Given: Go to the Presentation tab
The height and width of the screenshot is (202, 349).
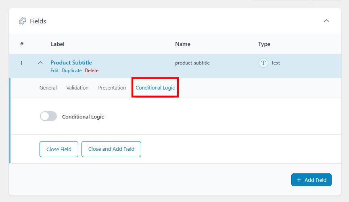Looking at the screenshot, I should click(x=112, y=87).
